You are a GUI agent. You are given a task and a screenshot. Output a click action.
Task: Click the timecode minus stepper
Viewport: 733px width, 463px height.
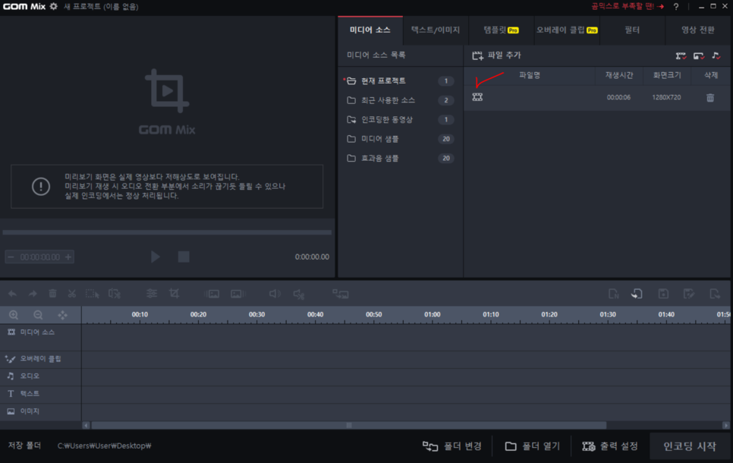[11, 257]
